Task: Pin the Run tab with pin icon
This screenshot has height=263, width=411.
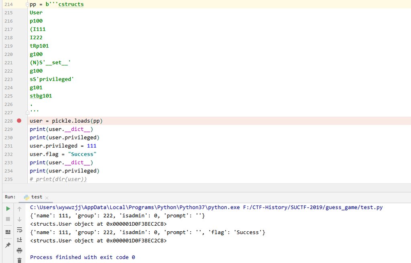Action: (8, 245)
